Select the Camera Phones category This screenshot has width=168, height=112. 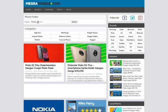click(65, 40)
